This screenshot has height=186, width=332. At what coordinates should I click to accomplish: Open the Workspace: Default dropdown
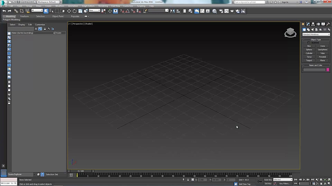pyautogui.click(x=48, y=2)
